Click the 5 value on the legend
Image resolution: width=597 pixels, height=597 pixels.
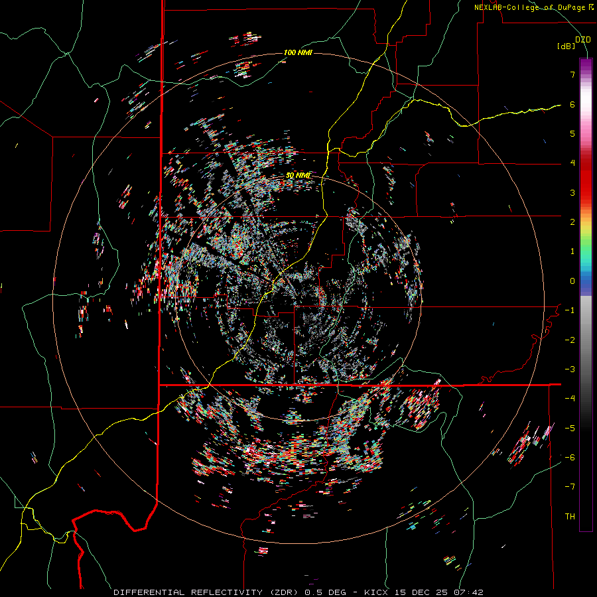(572, 133)
